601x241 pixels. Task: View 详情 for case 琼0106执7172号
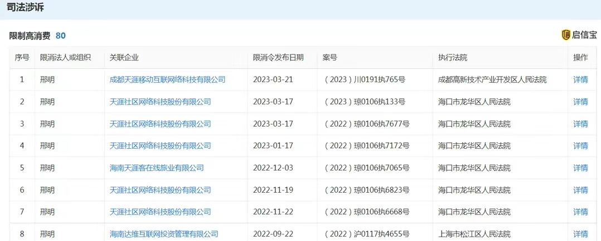580,146
